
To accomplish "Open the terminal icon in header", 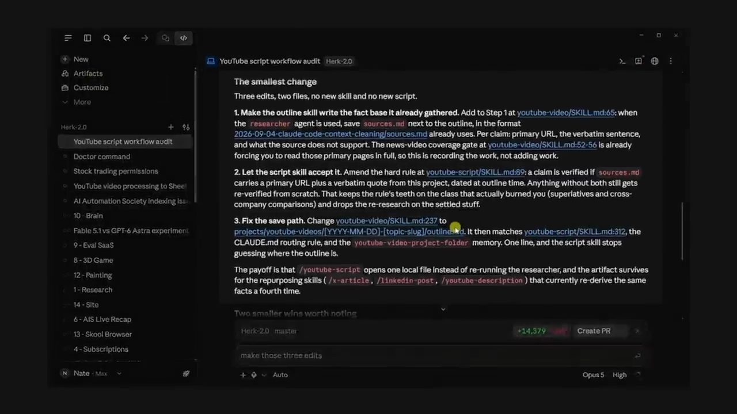I will coord(622,61).
